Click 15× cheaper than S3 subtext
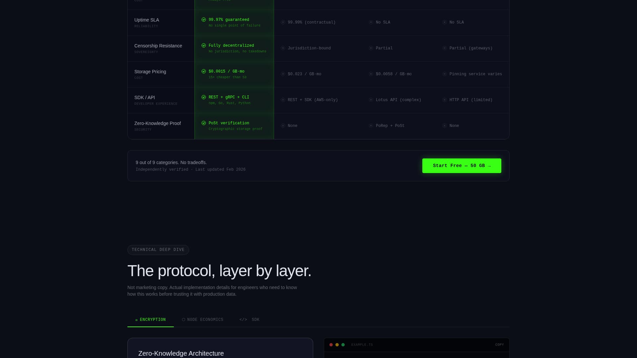The height and width of the screenshot is (358, 637). [228, 77]
